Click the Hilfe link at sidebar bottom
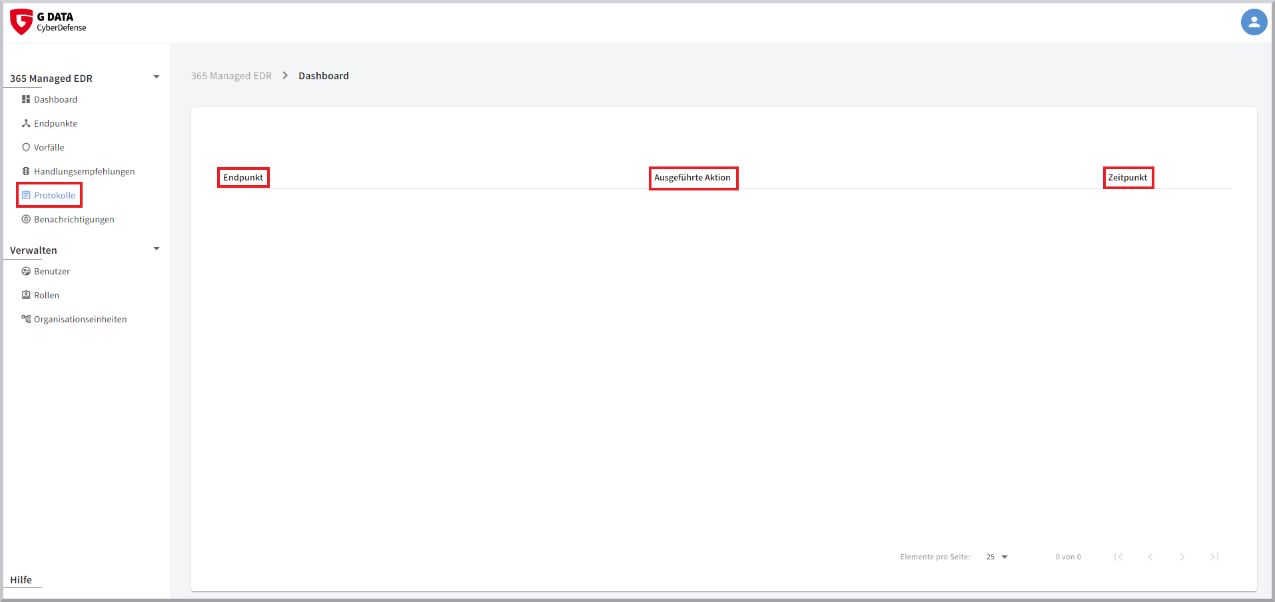 tap(21, 580)
